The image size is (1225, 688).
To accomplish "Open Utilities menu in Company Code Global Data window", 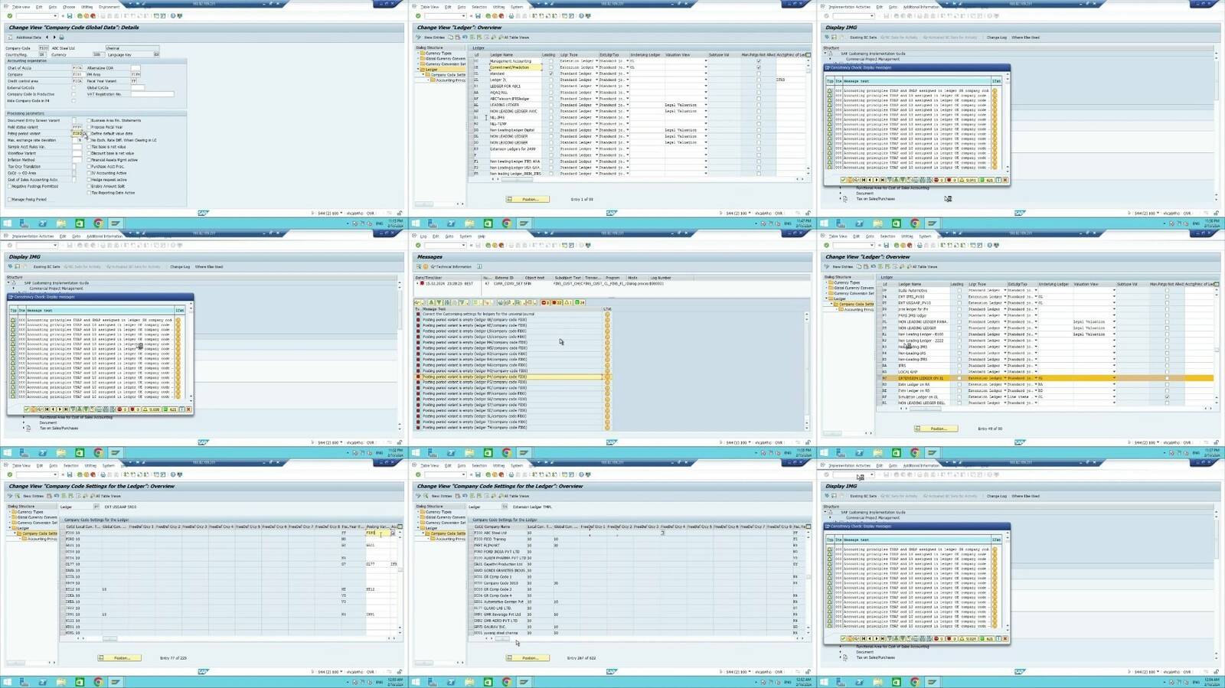I will [x=87, y=6].
